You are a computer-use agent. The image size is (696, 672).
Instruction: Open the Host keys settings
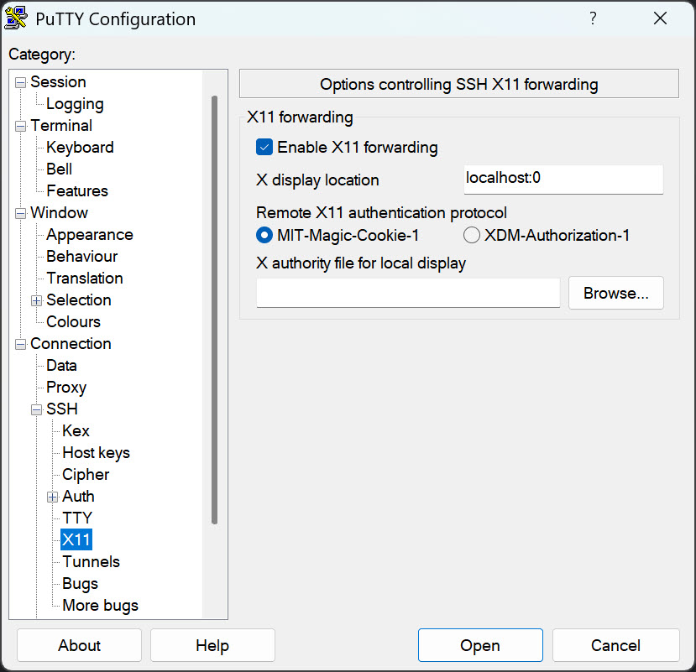[x=96, y=453]
